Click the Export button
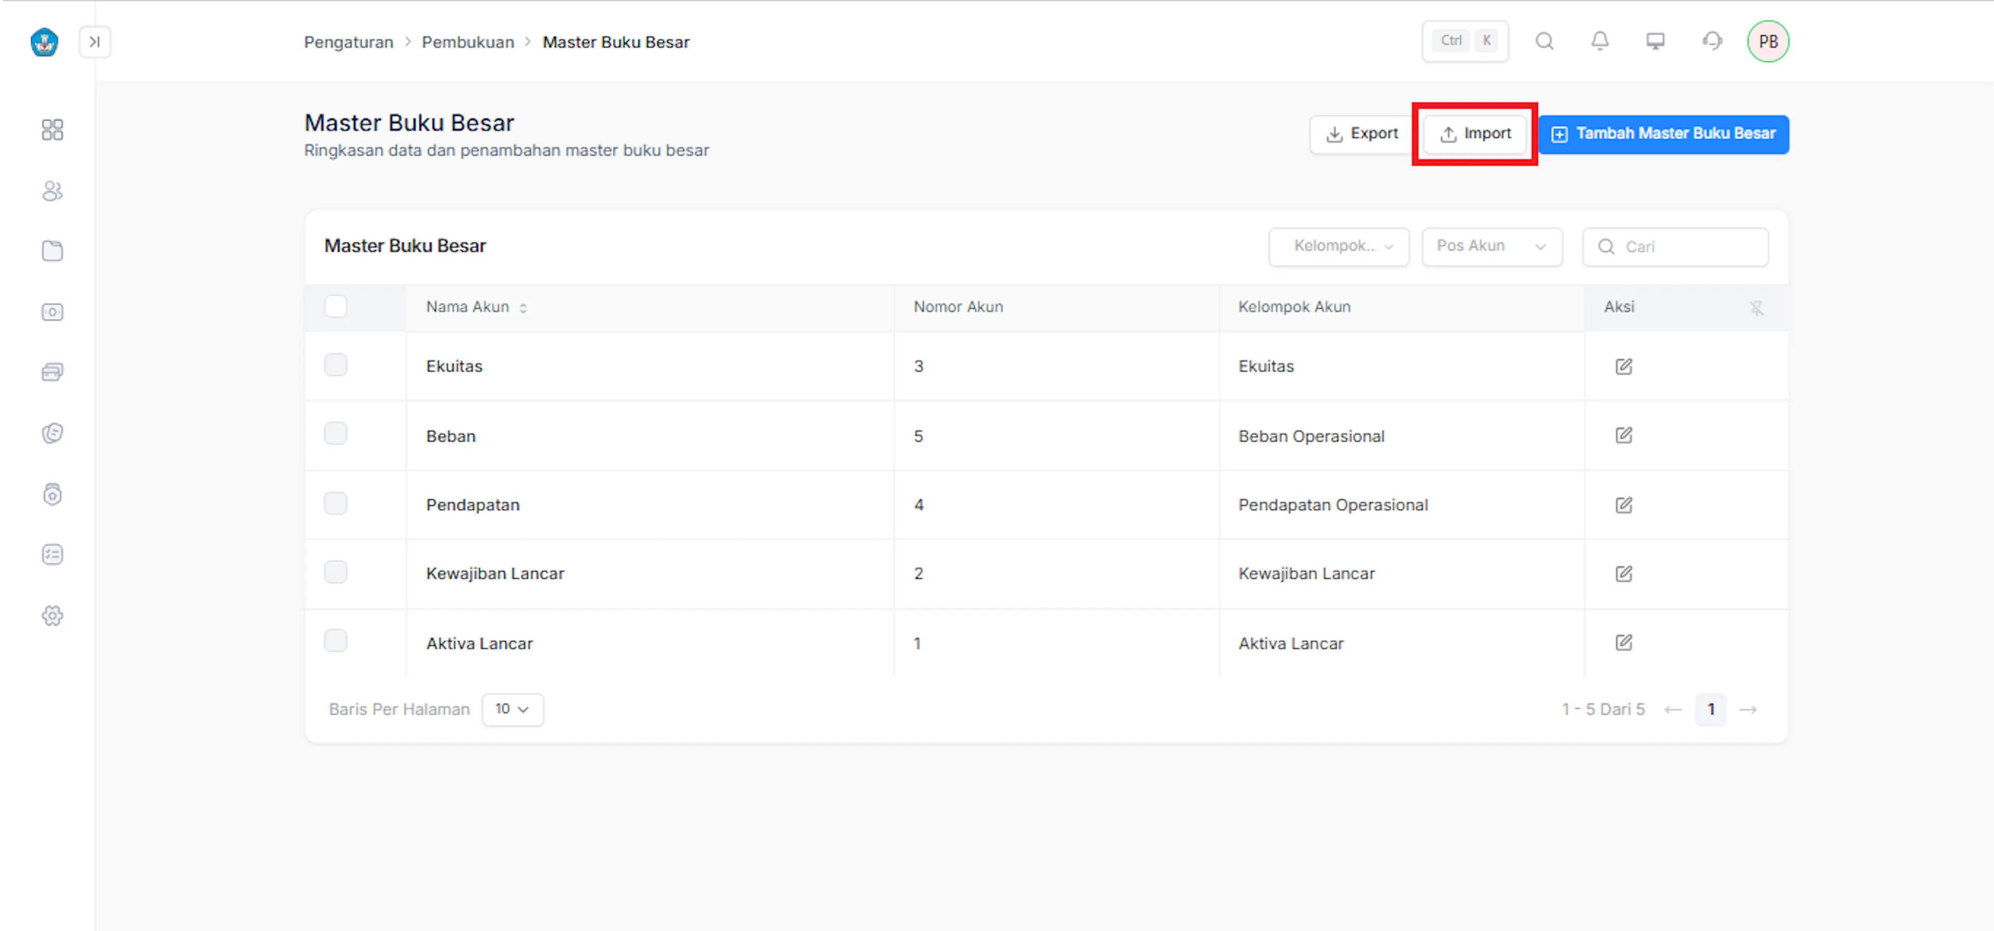The height and width of the screenshot is (931, 1994). click(x=1362, y=134)
